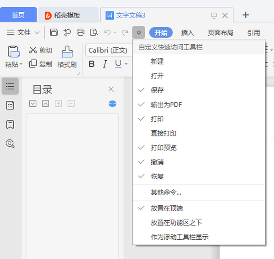Click the Print icon in quick access toolbar
The image size is (274, 259).
pyautogui.click(x=80, y=32)
